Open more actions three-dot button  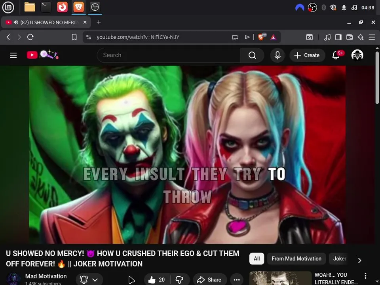click(237, 280)
